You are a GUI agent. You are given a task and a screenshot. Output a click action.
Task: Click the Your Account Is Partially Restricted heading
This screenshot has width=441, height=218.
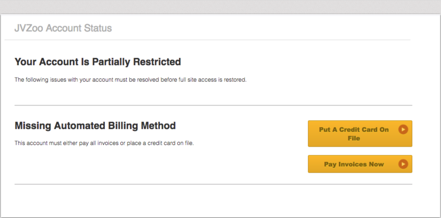97,62
